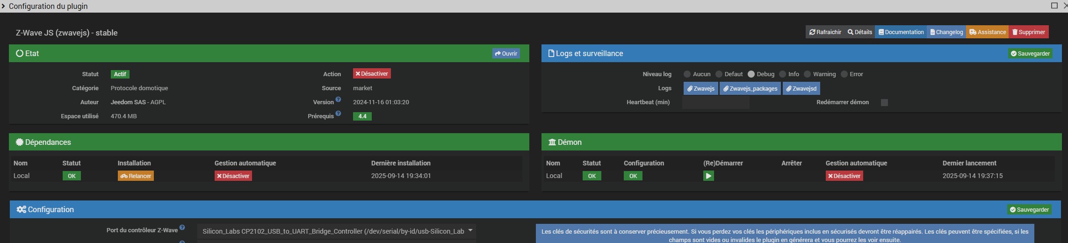Click the 470.4 MB space value
Viewport: 1068px width, 243px height.
[124, 116]
